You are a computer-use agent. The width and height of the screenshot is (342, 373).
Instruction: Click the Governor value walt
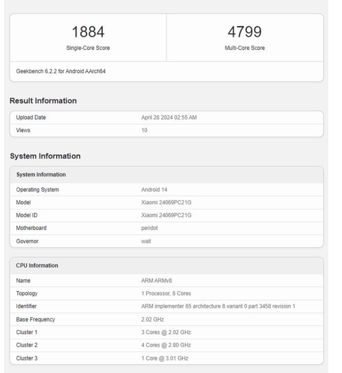[146, 241]
